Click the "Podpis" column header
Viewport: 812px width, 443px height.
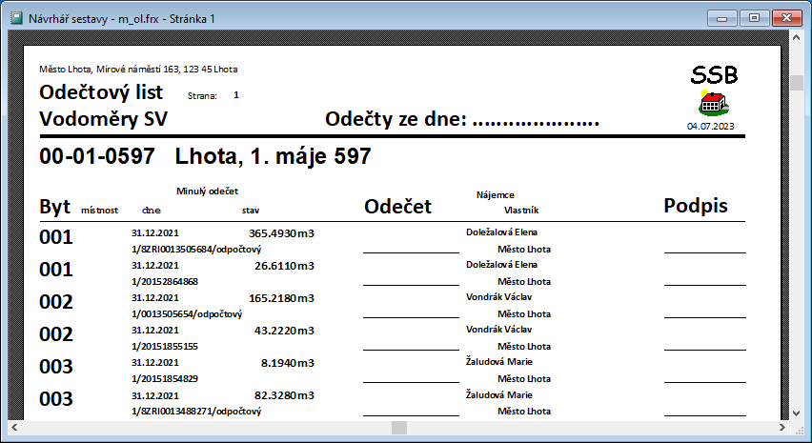coord(696,206)
